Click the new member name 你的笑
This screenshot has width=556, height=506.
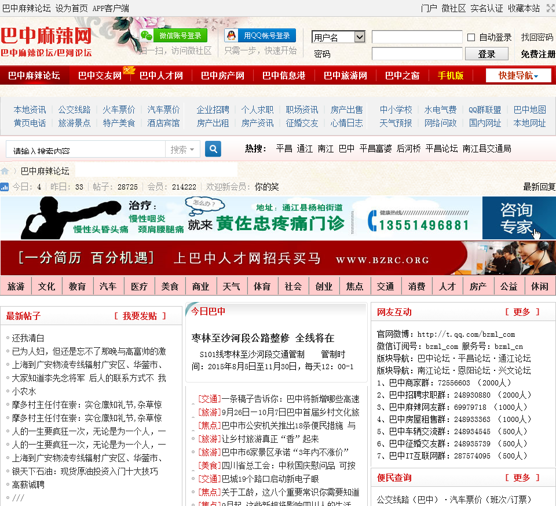pos(266,187)
